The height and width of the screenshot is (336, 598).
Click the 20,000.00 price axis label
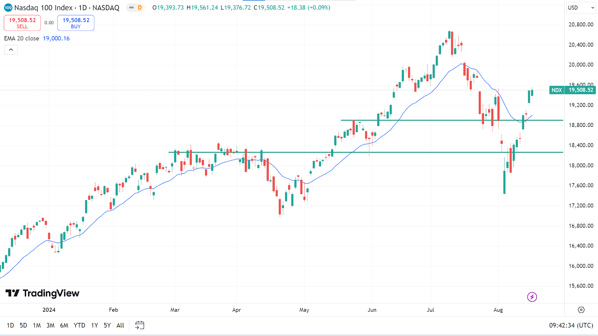tap(581, 65)
